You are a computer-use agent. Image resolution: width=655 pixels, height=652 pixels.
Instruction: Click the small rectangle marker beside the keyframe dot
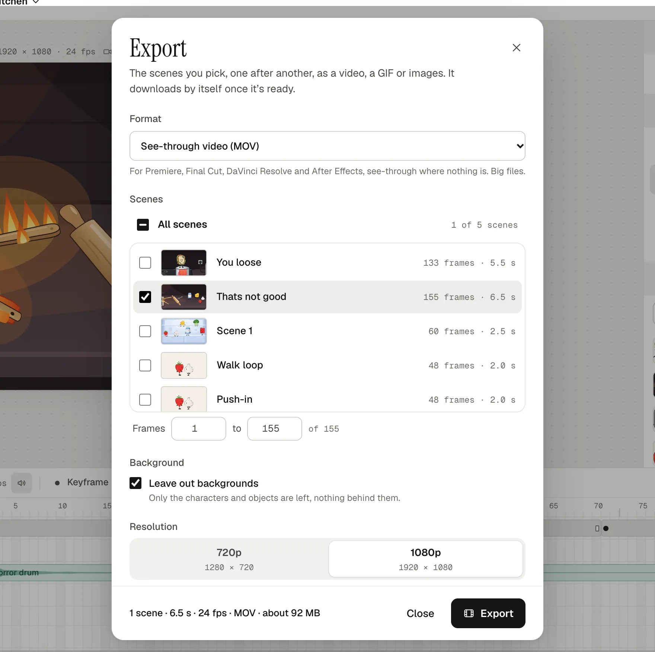pos(597,528)
